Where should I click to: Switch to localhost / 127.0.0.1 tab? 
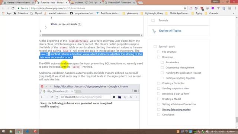[x=86, y=3]
